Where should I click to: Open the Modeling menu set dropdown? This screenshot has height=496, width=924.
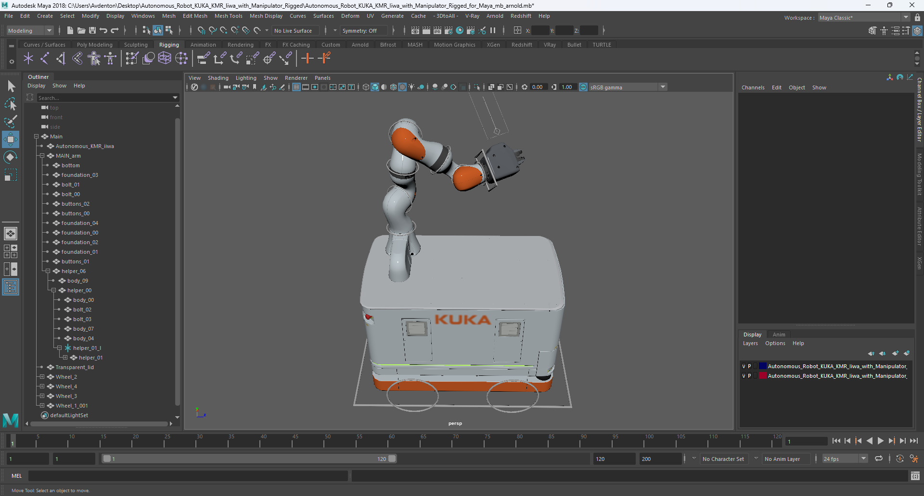click(x=30, y=30)
